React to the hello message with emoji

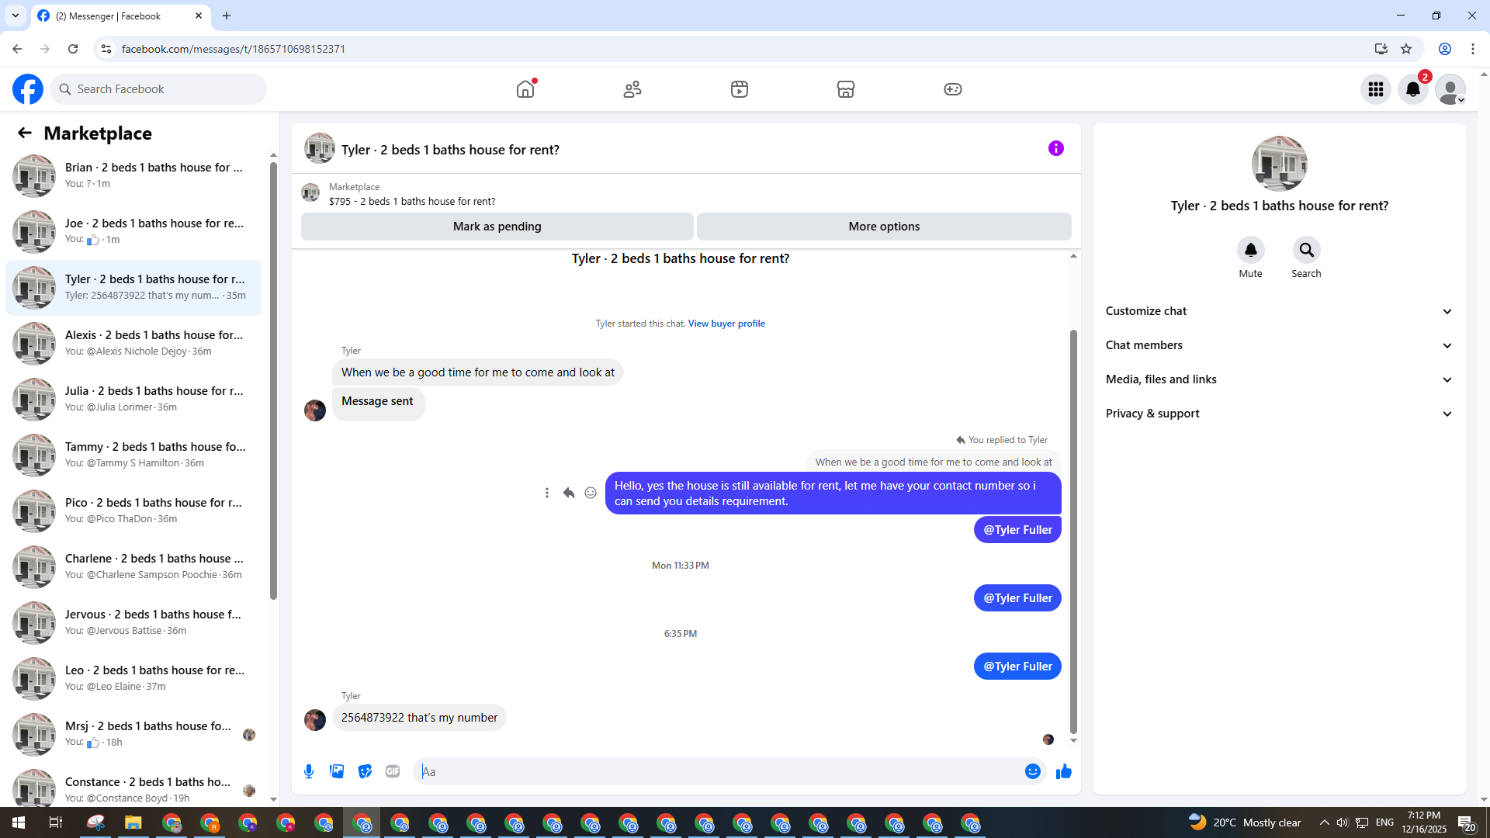[x=591, y=493]
